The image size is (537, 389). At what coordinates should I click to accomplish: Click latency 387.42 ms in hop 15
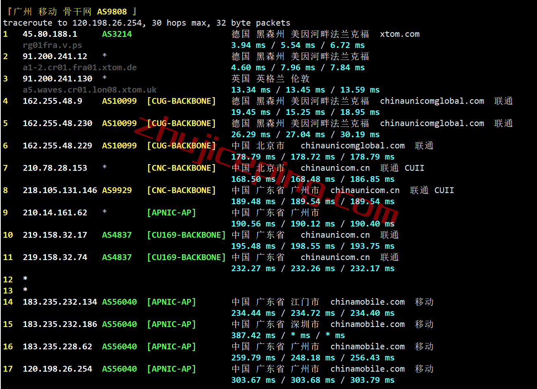pos(253,335)
